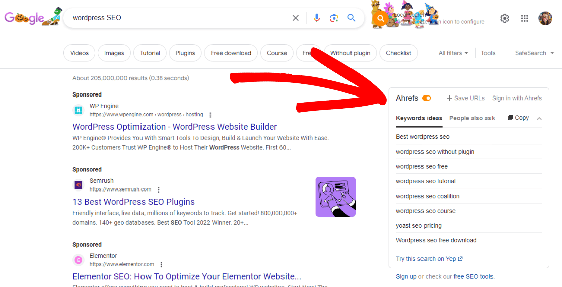
Task: Select the Course filter chip
Action: pyautogui.click(x=276, y=53)
